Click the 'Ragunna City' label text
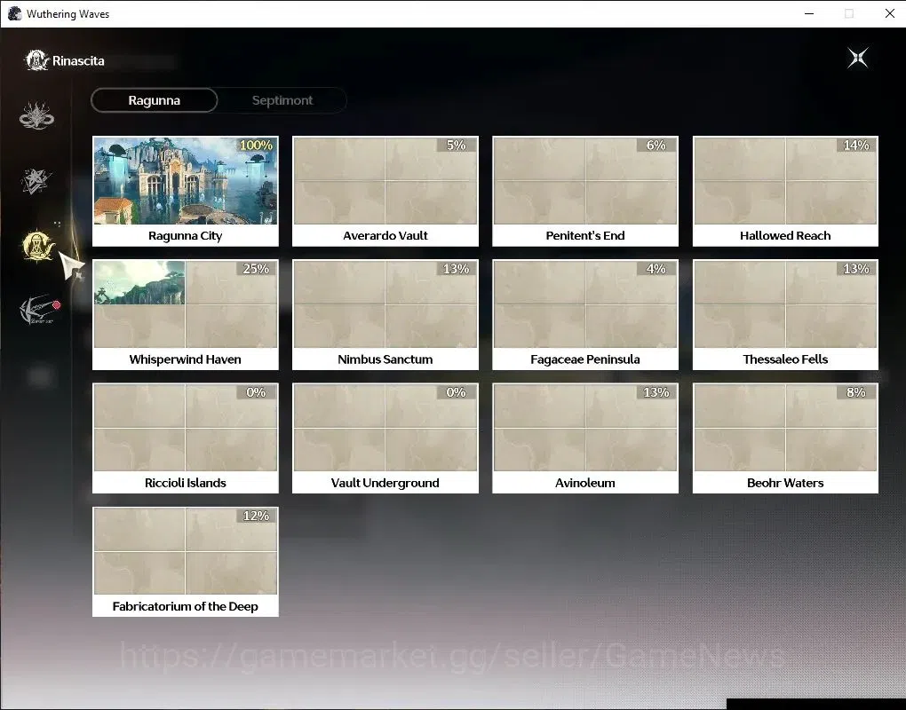The width and height of the screenshot is (906, 710). coord(186,235)
